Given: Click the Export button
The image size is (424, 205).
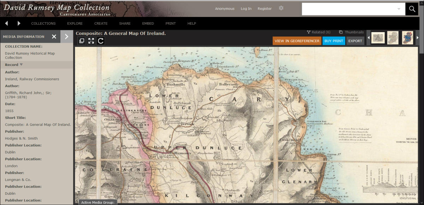Looking at the screenshot, I should coord(355,41).
